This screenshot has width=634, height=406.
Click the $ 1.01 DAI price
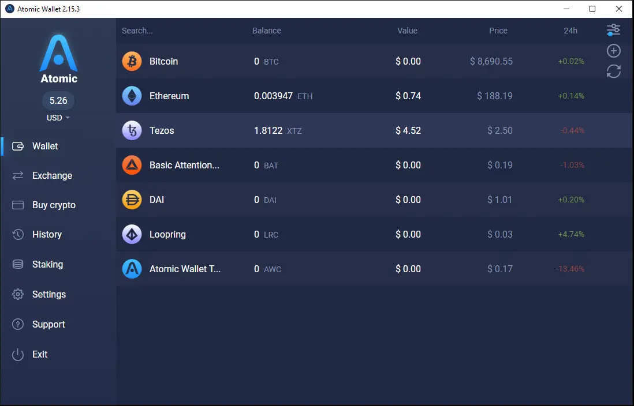(x=500, y=200)
